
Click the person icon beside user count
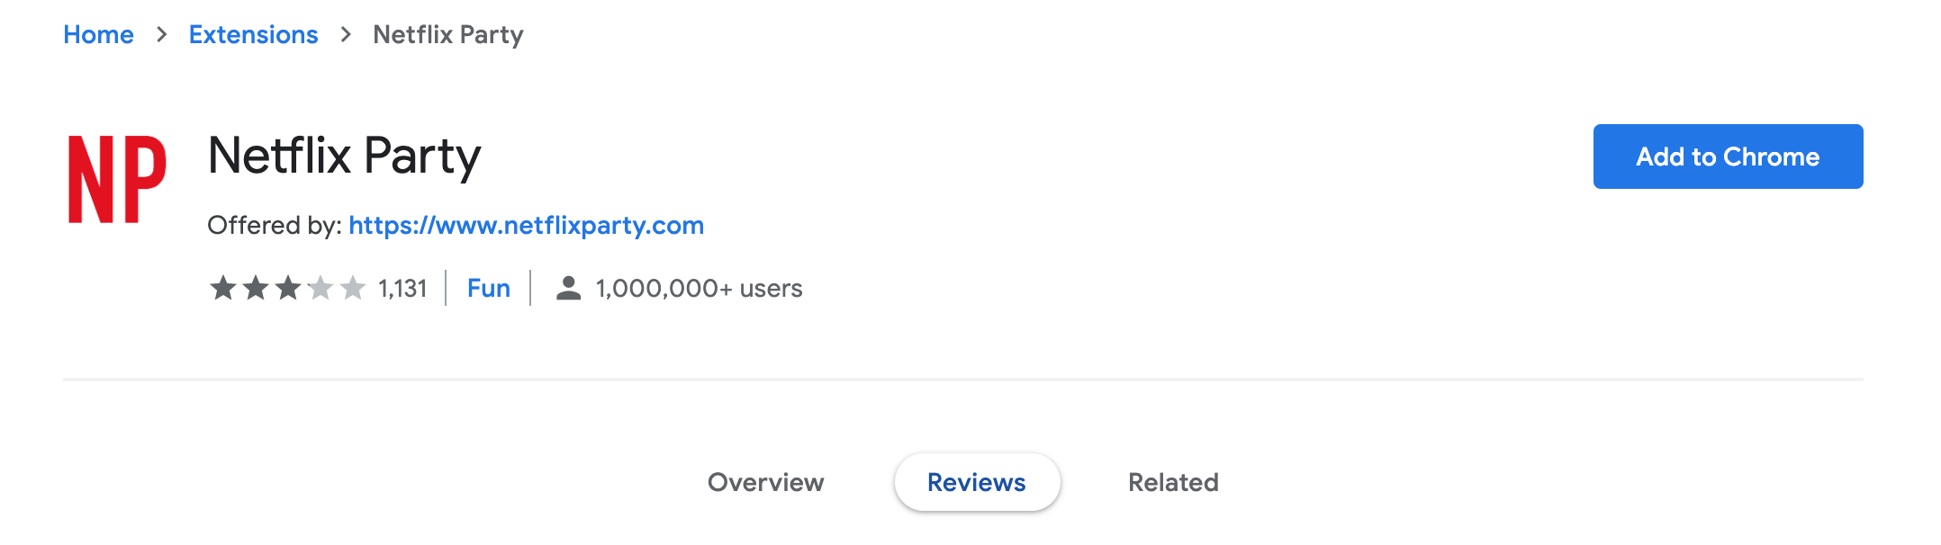pyautogui.click(x=568, y=289)
